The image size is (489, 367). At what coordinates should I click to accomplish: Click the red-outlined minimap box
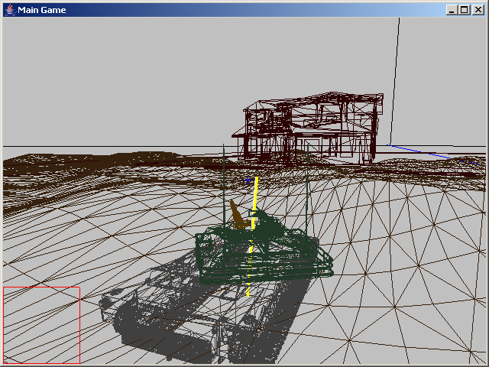42,325
